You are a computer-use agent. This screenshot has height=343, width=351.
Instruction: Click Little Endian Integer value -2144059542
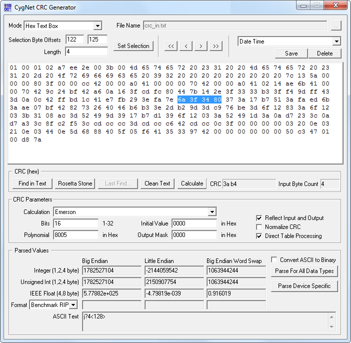coord(174,270)
